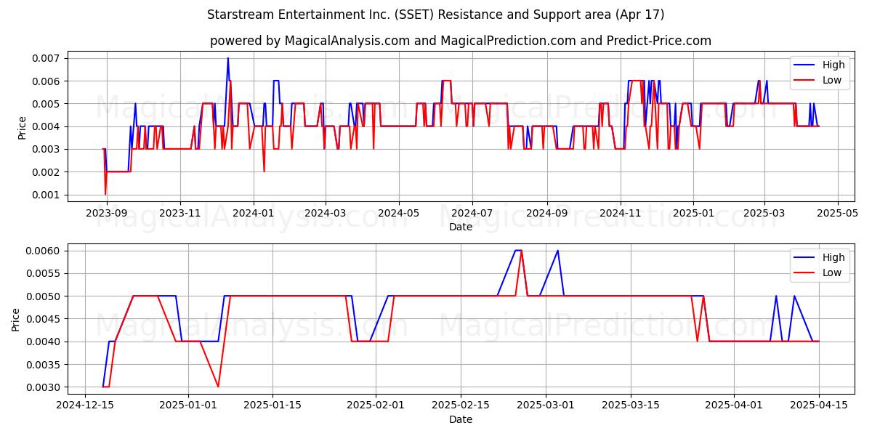The image size is (872, 436).
Task: Click the '2025-03-15' date tick label
Action: pos(629,405)
